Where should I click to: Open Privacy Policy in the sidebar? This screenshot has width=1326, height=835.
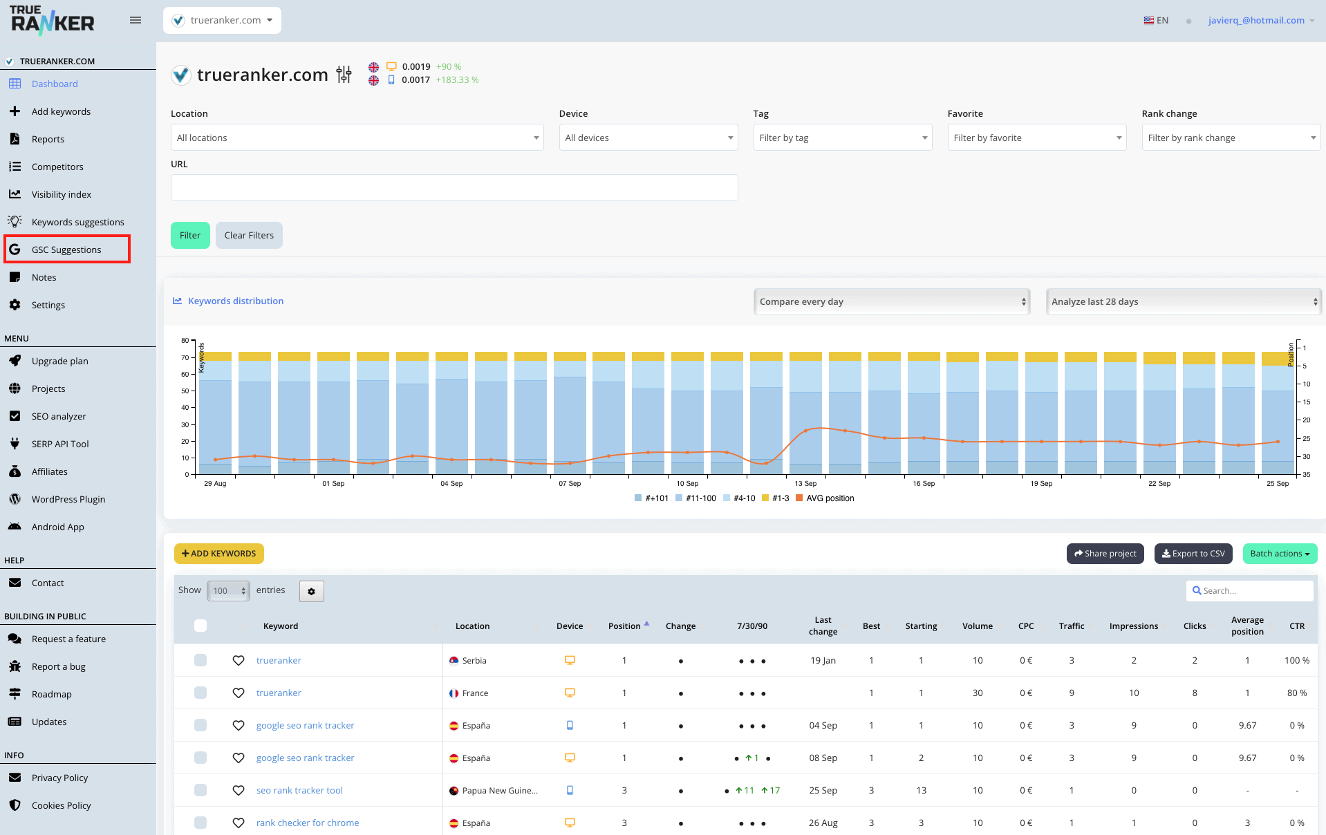[x=59, y=778]
